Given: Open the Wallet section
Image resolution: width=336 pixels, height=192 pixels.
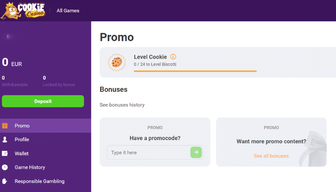Looking at the screenshot, I should 45,153.
